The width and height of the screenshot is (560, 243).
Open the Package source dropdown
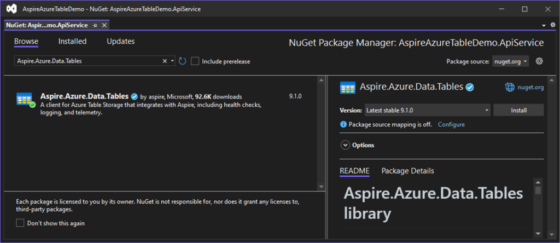click(510, 61)
